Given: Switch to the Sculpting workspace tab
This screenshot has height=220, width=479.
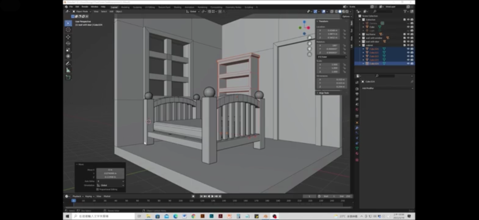Looking at the screenshot, I should (x=137, y=7).
